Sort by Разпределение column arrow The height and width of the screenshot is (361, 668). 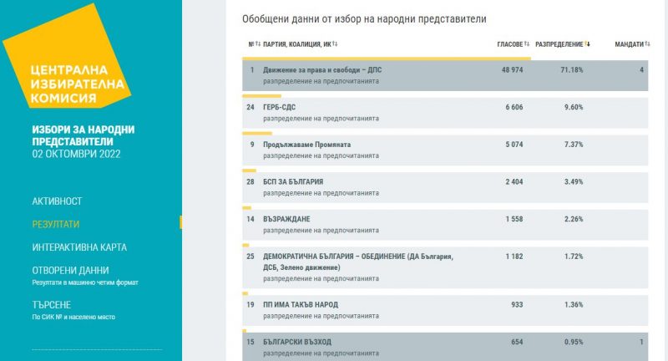pyautogui.click(x=587, y=44)
